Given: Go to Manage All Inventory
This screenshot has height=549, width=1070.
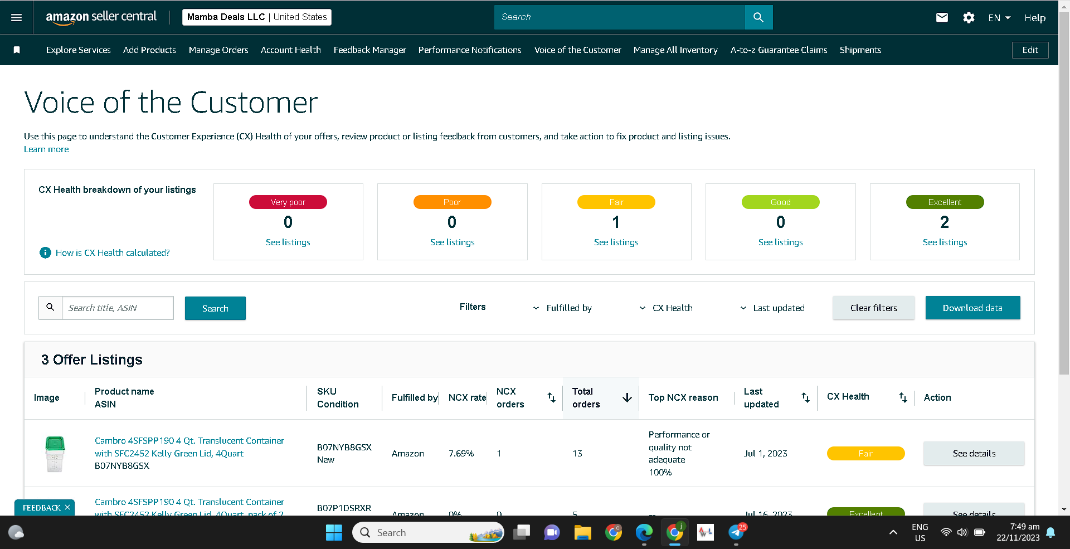Looking at the screenshot, I should [675, 50].
